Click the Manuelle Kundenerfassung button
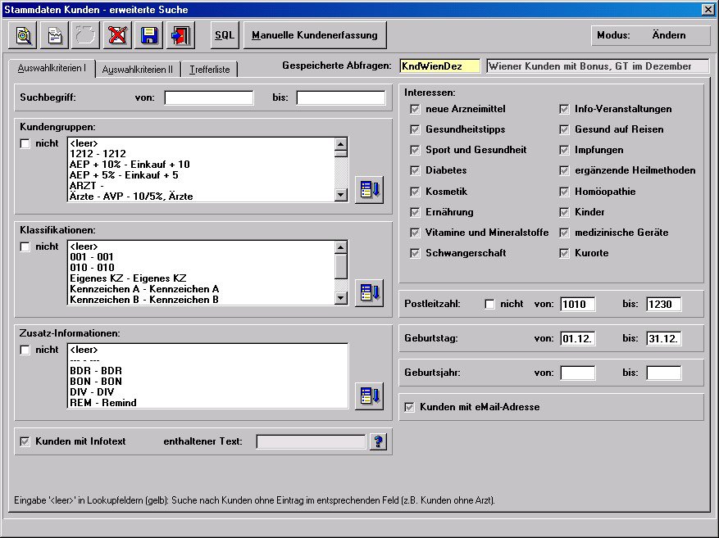The width and height of the screenshot is (719, 538). (315, 35)
